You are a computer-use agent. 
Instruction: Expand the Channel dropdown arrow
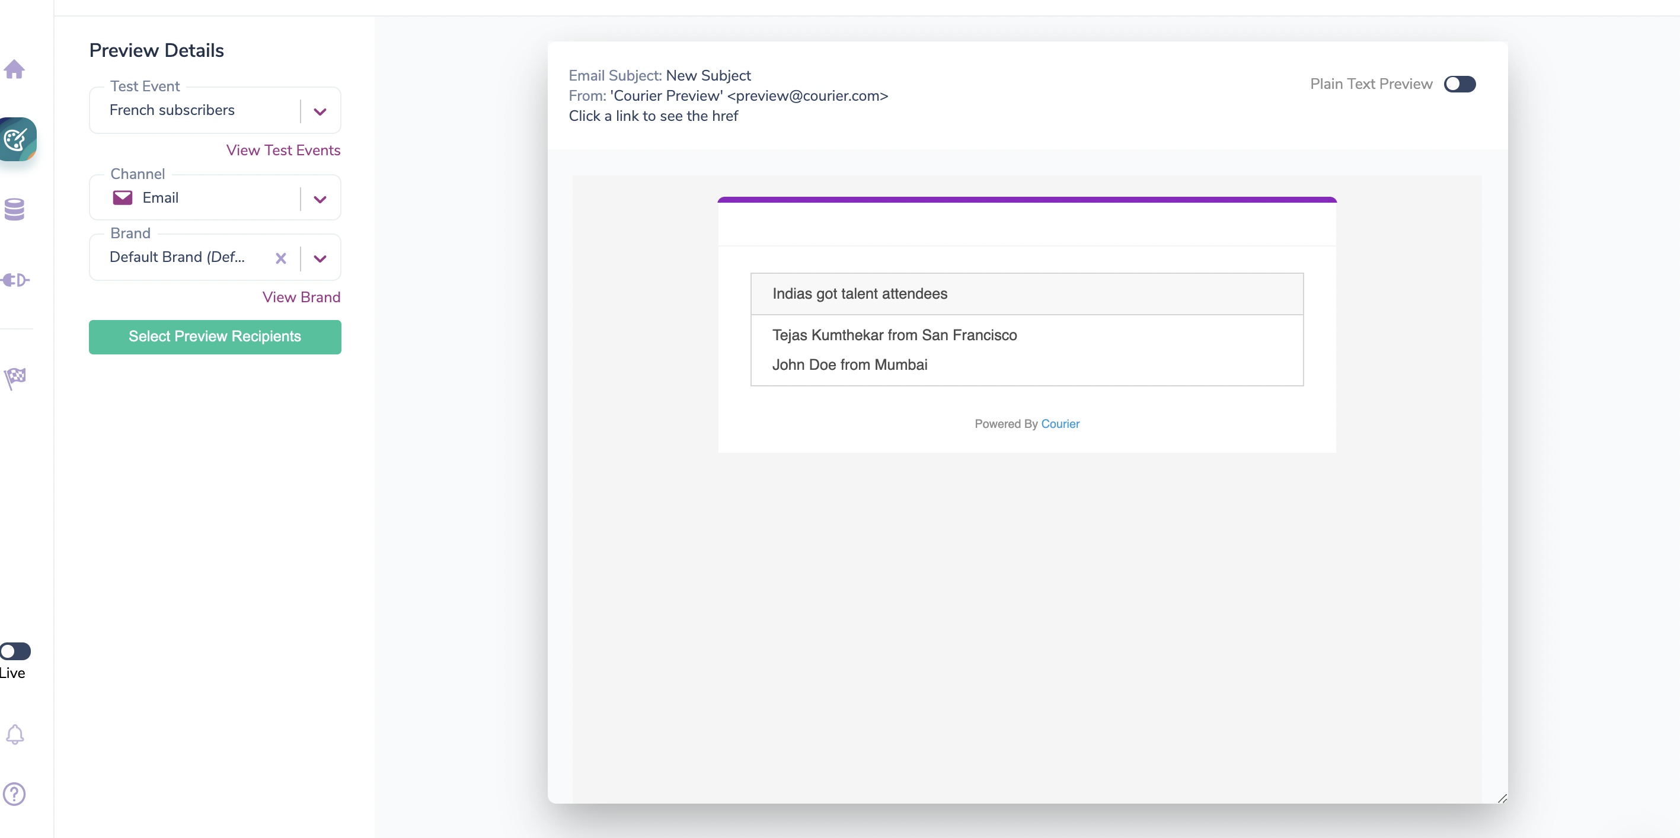pyautogui.click(x=320, y=199)
